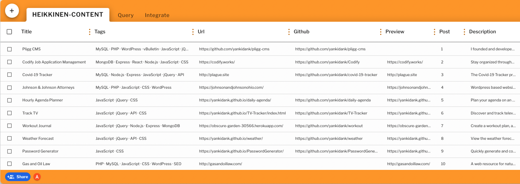Click the 'I founded and develope...' description
This screenshot has width=520, height=184.
tap(493, 49)
